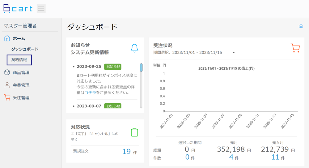Click the 2023-11-15 axis label on chart
Image resolution: width=309 pixels, height=168 pixels.
(x=287, y=121)
